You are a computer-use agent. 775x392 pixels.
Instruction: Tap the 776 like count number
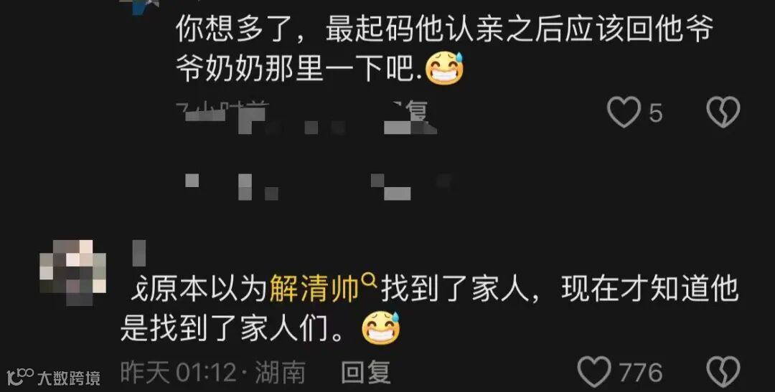tap(641, 372)
